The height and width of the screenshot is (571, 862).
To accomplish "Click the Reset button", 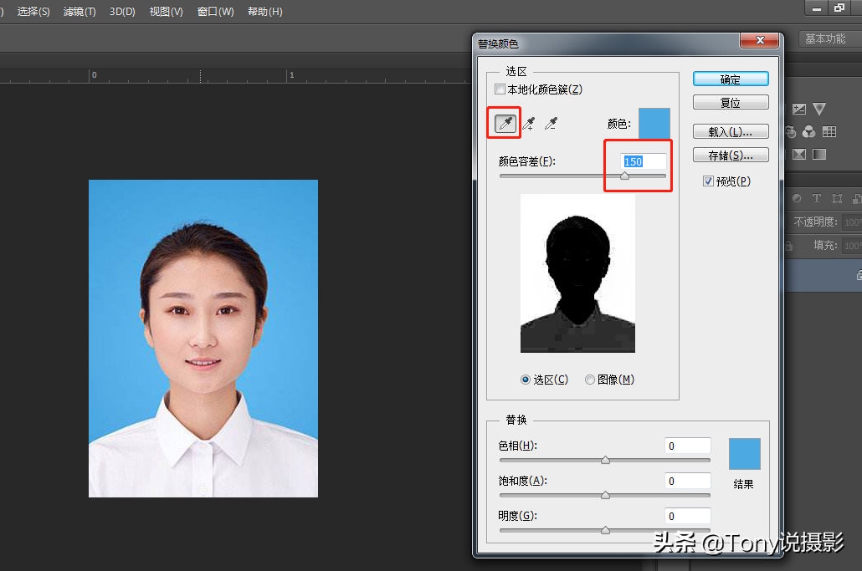I will pos(731,103).
